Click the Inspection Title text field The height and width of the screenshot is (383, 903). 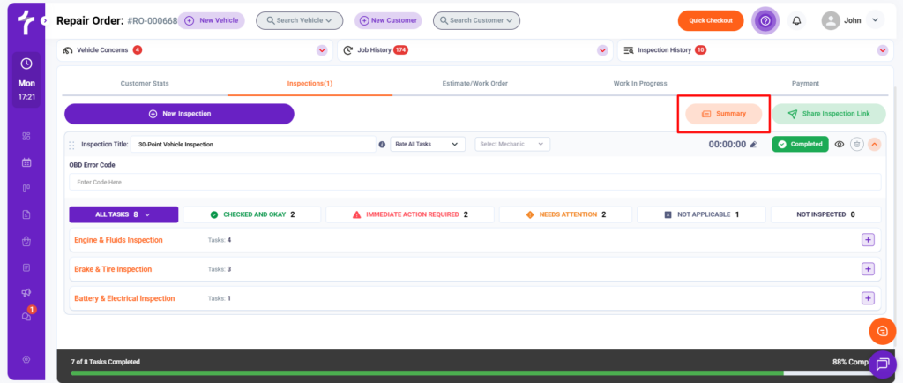pos(253,145)
